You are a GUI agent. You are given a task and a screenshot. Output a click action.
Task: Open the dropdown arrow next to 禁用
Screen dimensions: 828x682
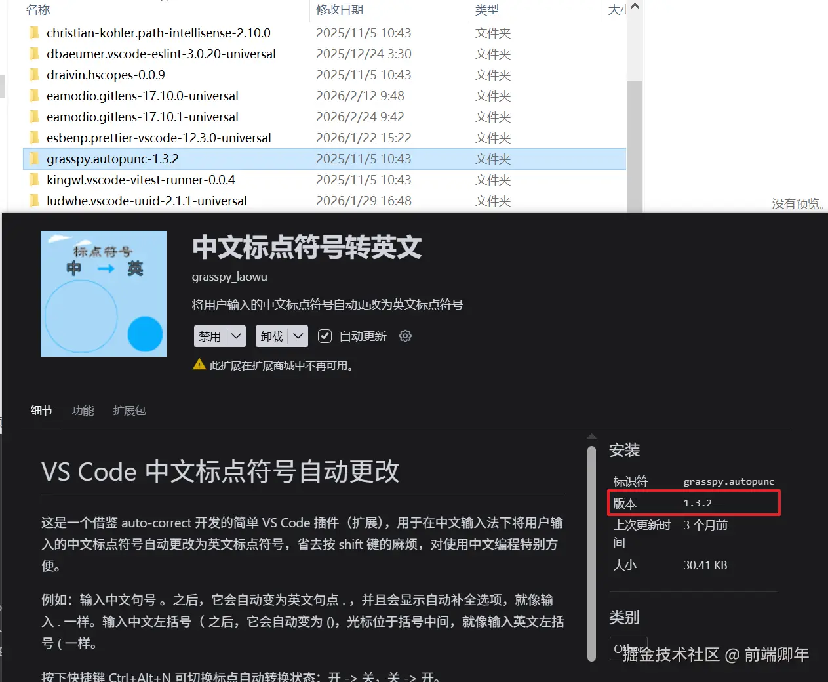237,336
